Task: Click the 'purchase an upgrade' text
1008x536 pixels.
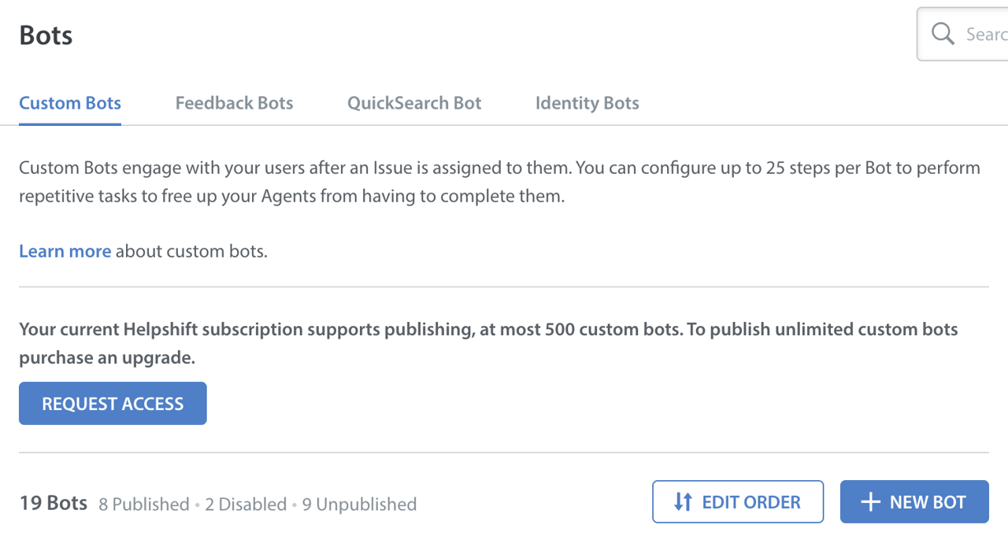Action: [106, 358]
